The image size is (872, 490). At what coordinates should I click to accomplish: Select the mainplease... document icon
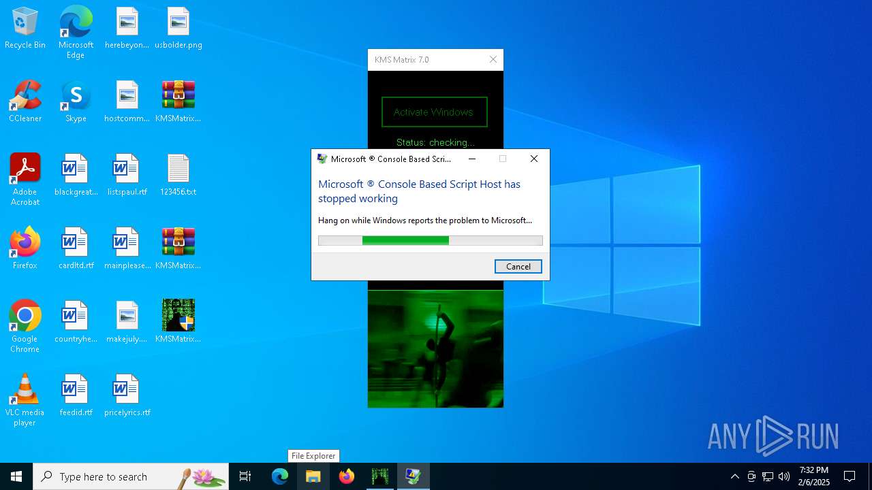pyautogui.click(x=127, y=248)
